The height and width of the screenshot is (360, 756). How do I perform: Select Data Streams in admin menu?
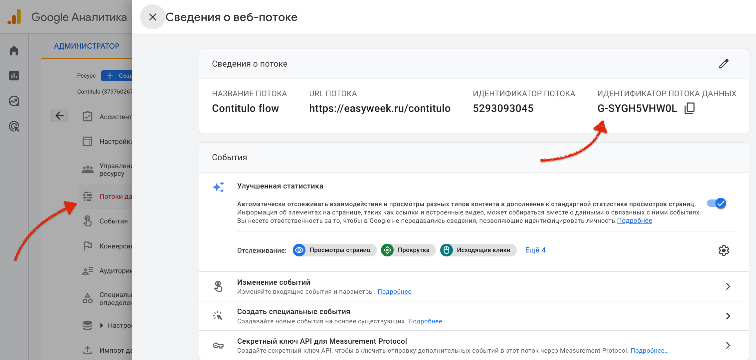click(105, 196)
